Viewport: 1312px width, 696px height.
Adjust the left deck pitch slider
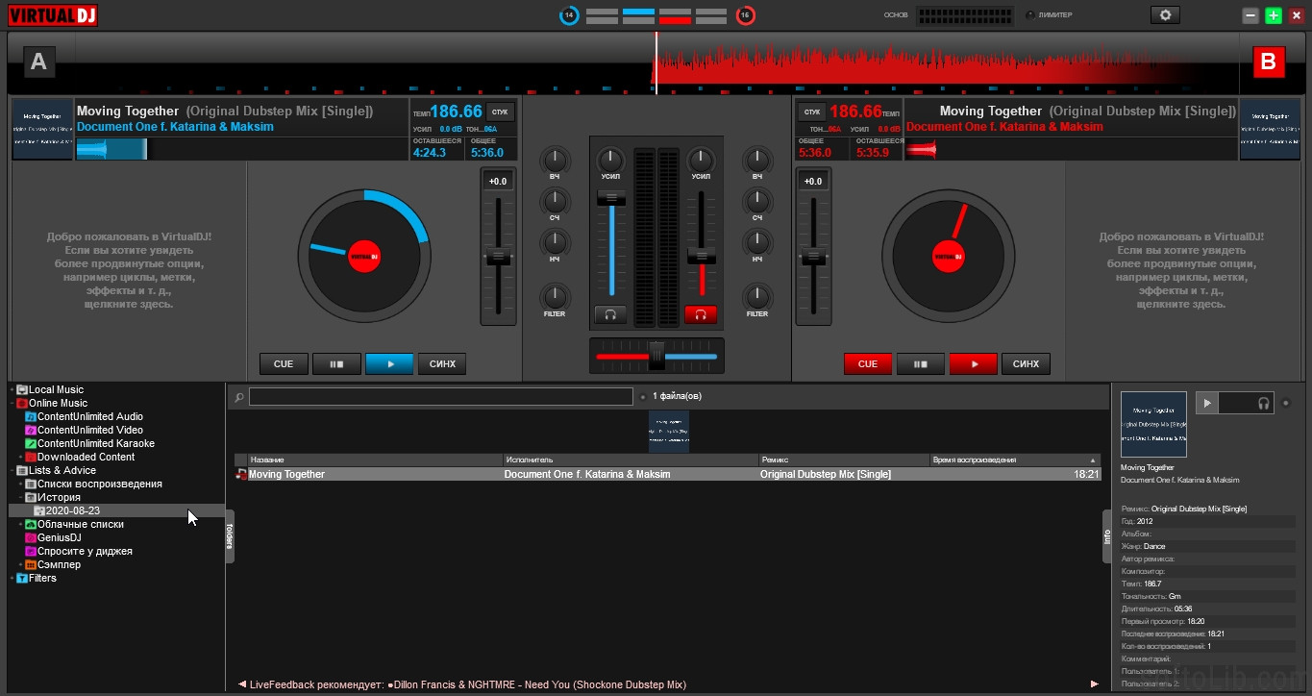498,256
